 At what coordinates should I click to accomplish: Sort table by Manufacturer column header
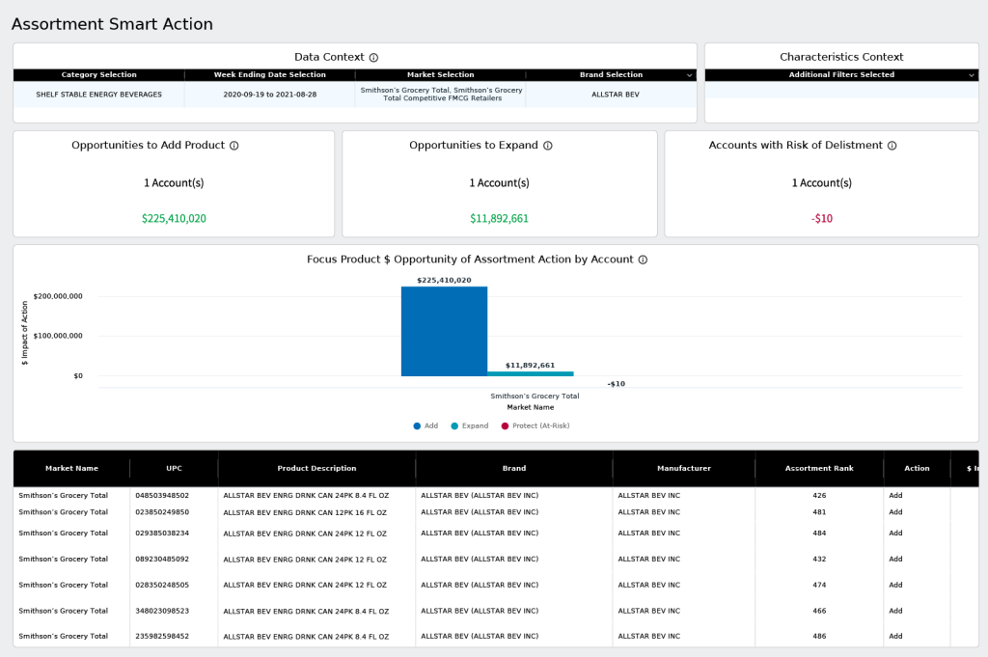(x=684, y=468)
